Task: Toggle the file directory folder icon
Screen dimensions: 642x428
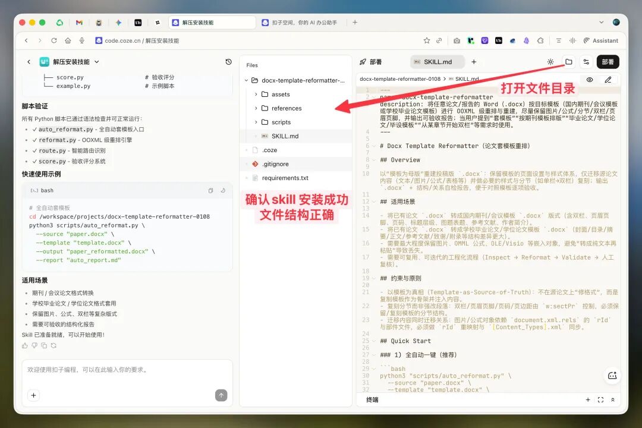Action: (569, 62)
